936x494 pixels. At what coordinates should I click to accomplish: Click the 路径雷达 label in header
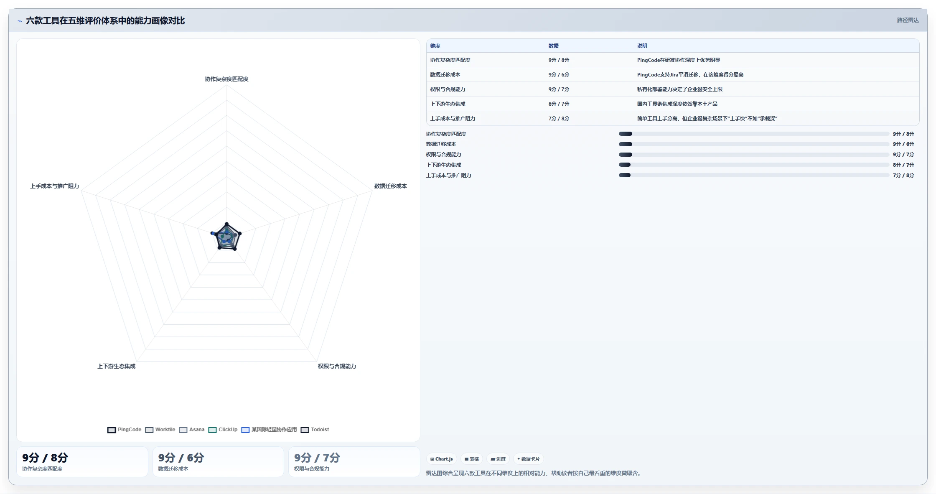[x=908, y=20]
